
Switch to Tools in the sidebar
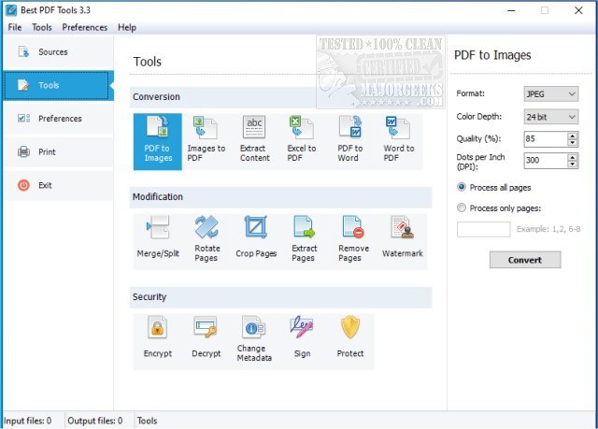58,85
